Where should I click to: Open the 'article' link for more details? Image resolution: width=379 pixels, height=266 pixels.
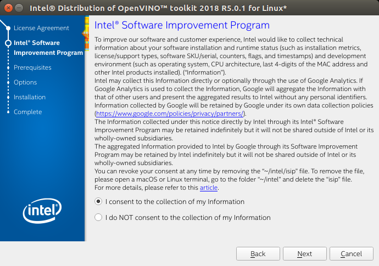209,188
